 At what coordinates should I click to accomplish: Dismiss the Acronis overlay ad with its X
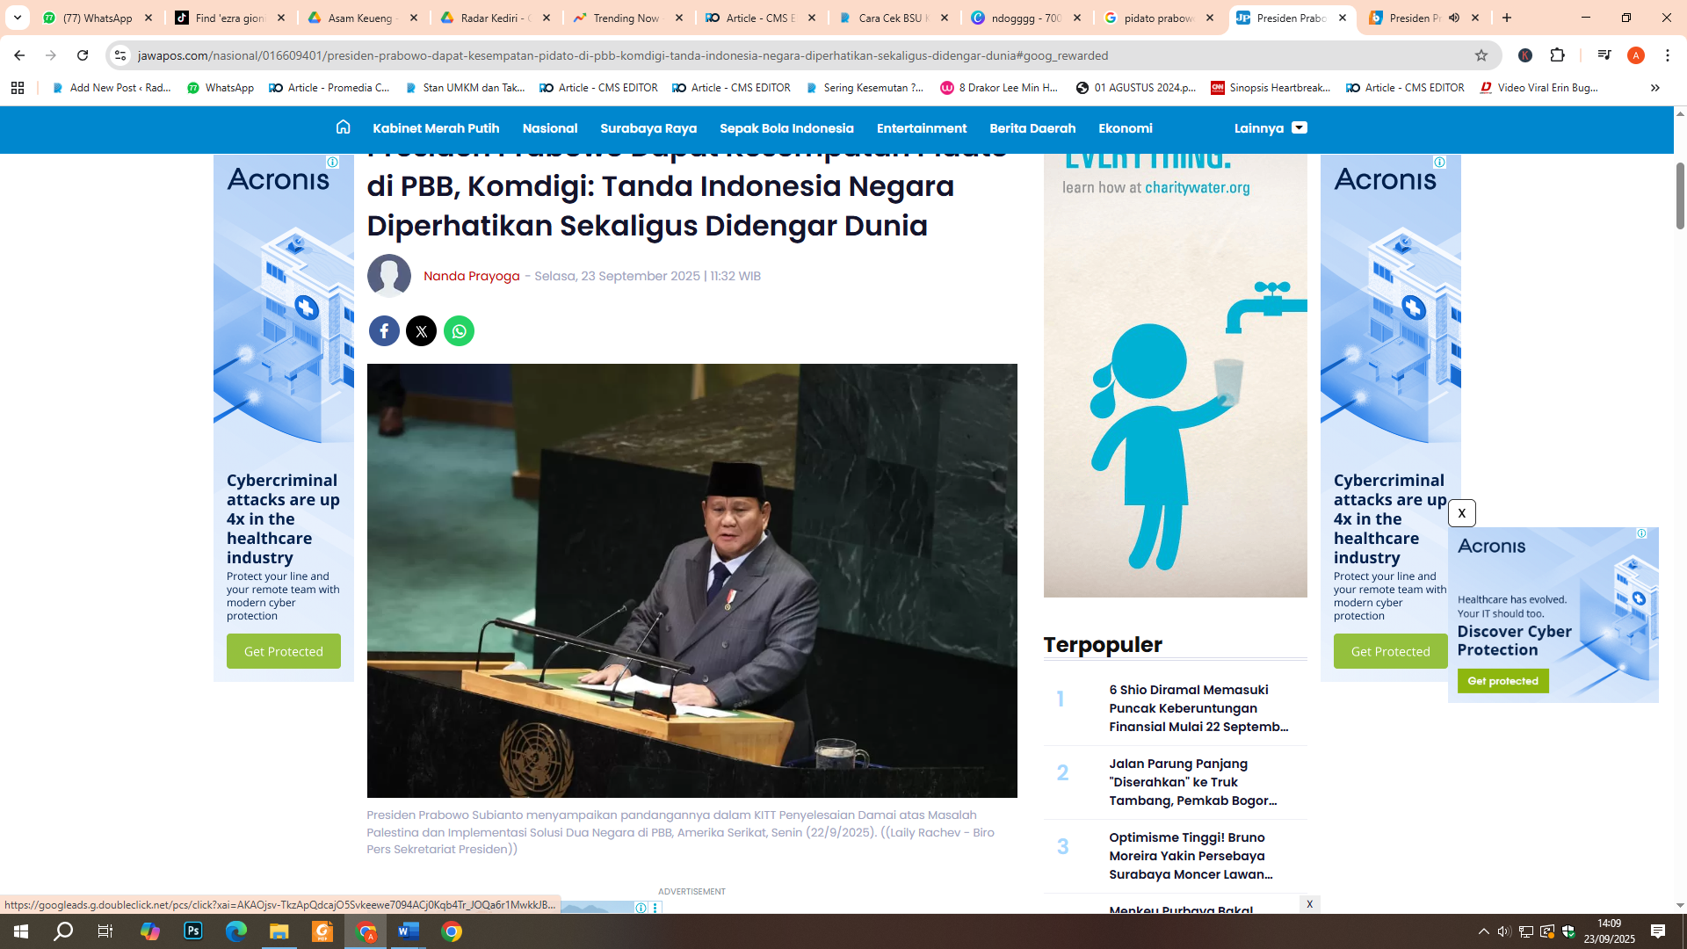(x=1462, y=513)
